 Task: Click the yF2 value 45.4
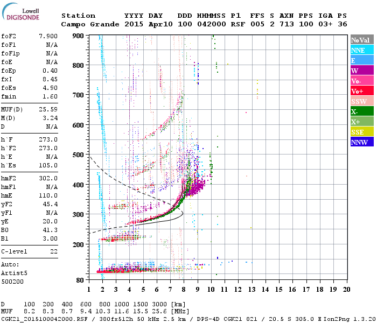pyautogui.click(x=50, y=204)
